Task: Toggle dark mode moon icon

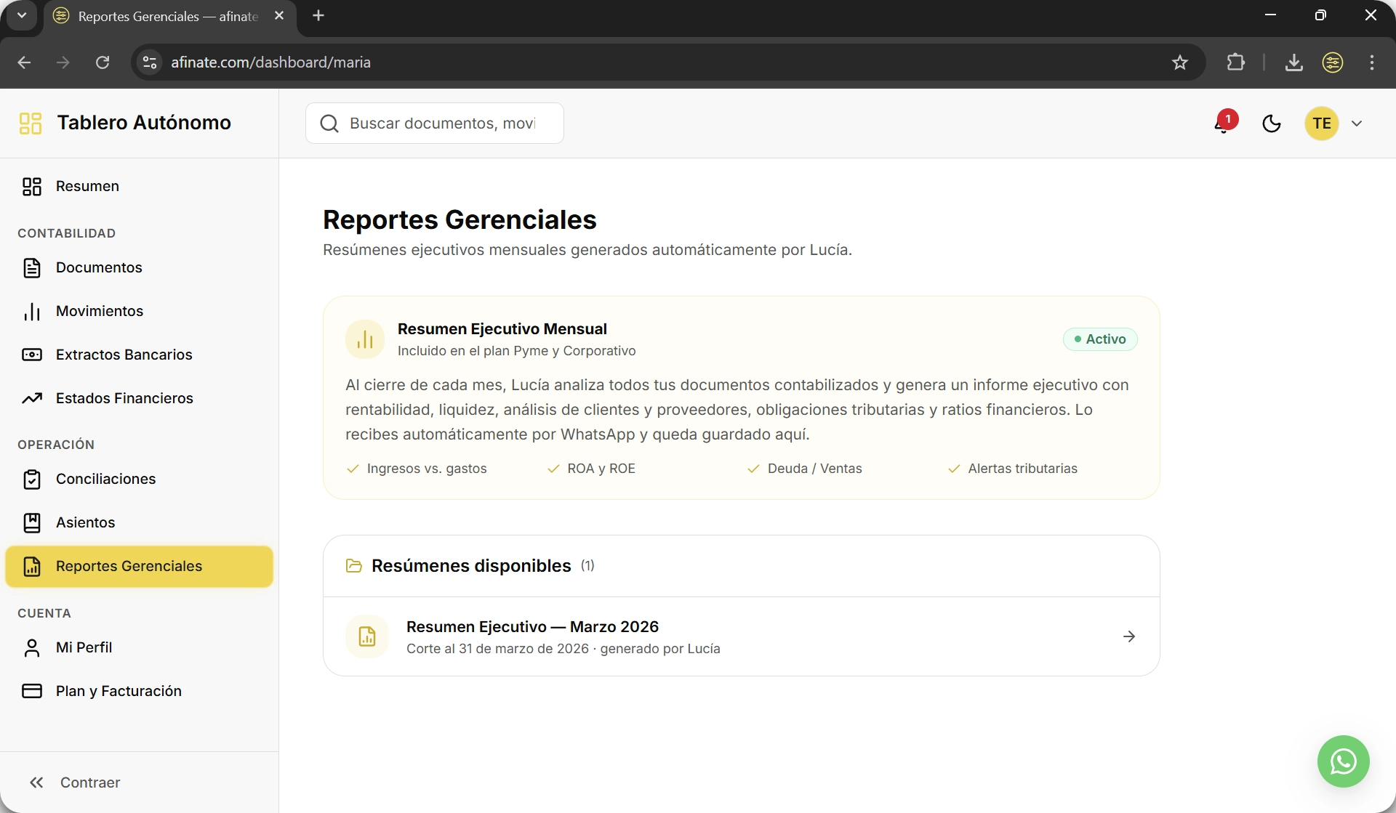Action: (1272, 124)
